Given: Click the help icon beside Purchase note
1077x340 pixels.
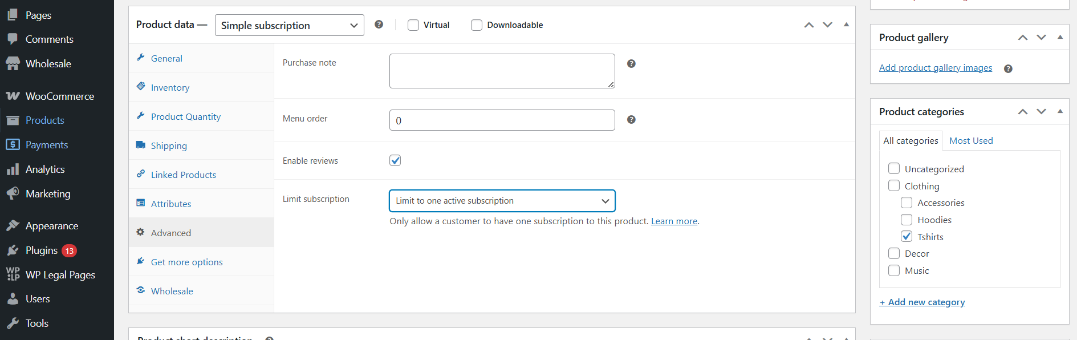Looking at the screenshot, I should pyautogui.click(x=631, y=64).
